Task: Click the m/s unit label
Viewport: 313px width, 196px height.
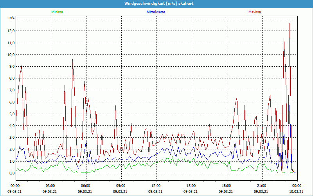Action: (11, 18)
